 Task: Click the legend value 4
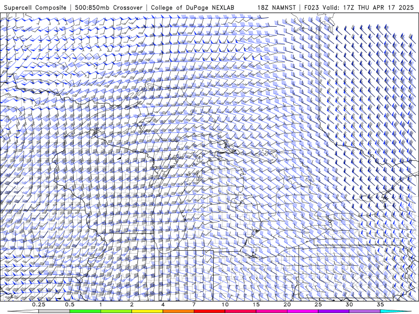163,305
